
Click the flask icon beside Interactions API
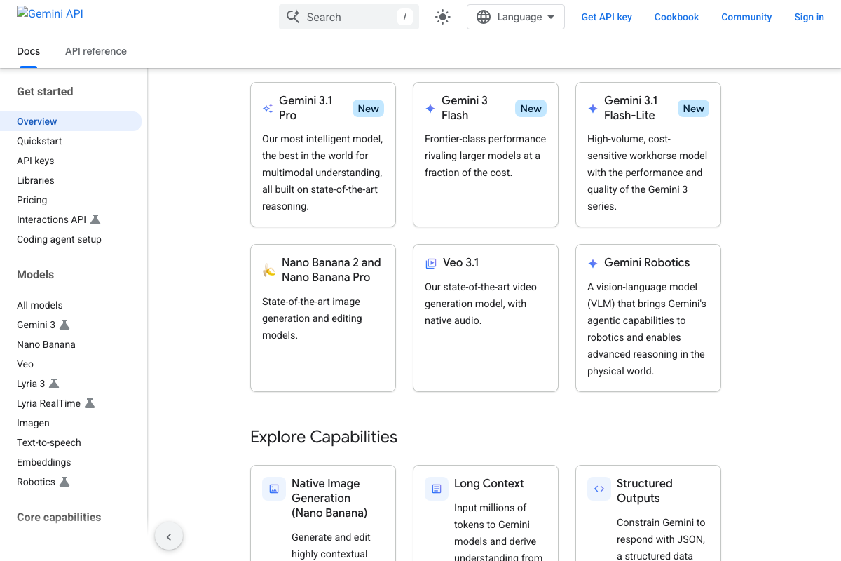[x=95, y=219]
